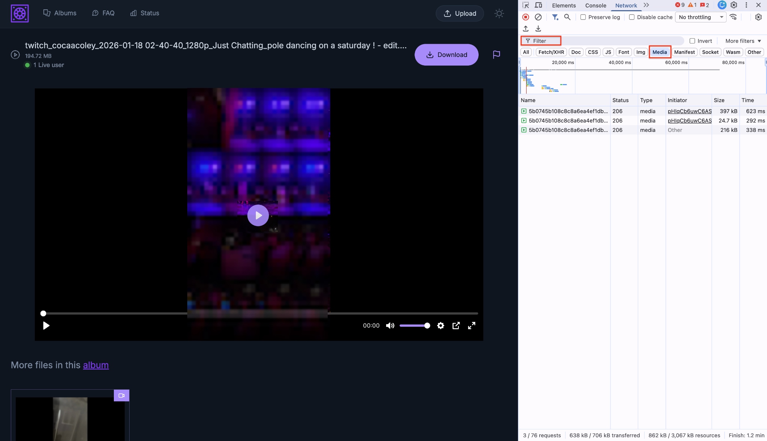The image size is (767, 441).
Task: Expand the More filters dropdown
Action: (743, 41)
